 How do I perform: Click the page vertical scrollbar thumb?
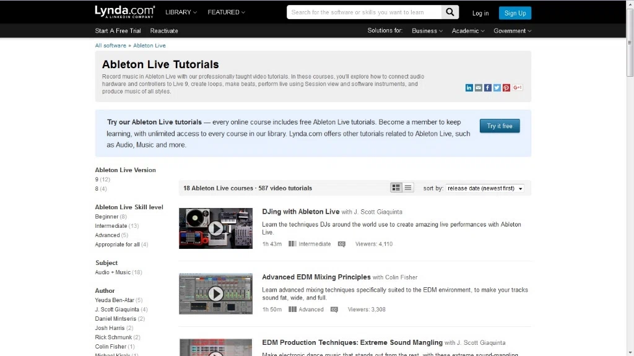630,43
